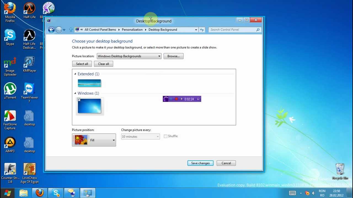The image size is (353, 198).
Task: Click the recorder play arrow button
Action: 181,99
